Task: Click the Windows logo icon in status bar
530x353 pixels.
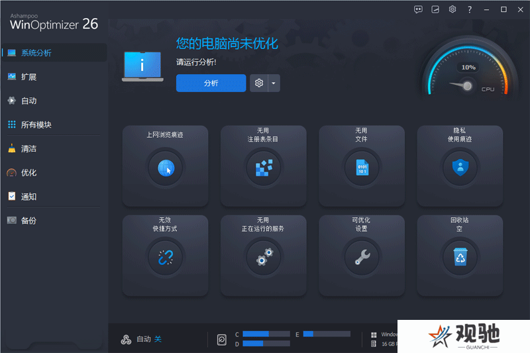Action: point(374,334)
